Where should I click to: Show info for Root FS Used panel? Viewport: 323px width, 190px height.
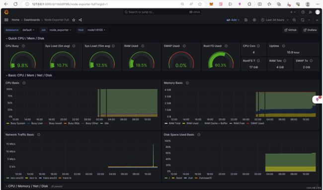[226, 46]
